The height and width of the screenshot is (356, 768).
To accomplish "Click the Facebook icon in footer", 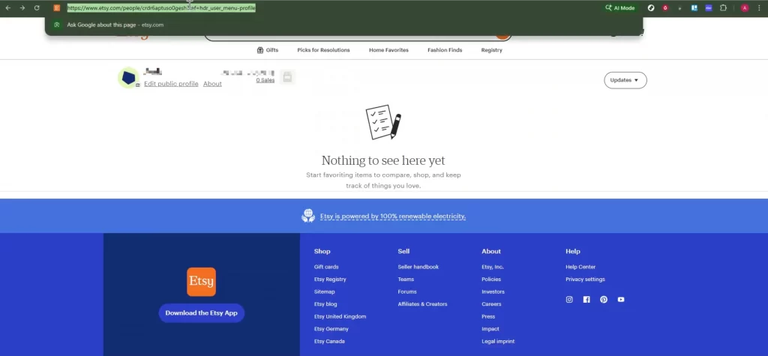I will (586, 300).
